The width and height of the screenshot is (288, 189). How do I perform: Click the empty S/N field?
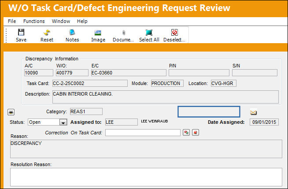pyautogui.click(x=255, y=73)
